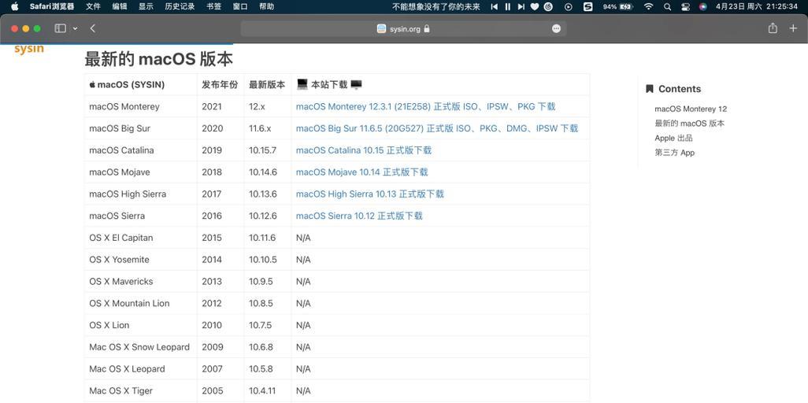Image resolution: width=808 pixels, height=403 pixels.
Task: Click the laptop emoji before 本站下载
Action: [x=302, y=84]
